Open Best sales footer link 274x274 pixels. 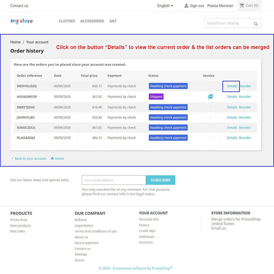[x=18, y=231]
